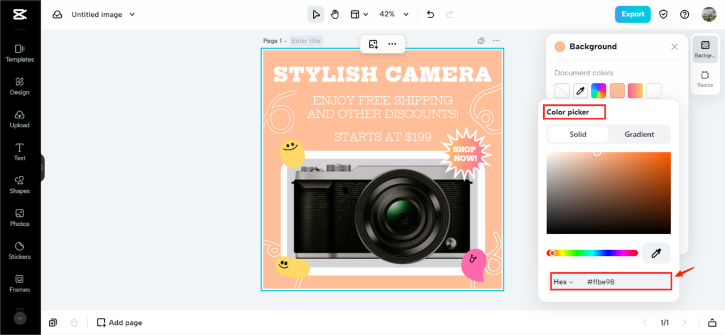Open the Hex color format dropdown
Image resolution: width=725 pixels, height=335 pixels.
(564, 282)
